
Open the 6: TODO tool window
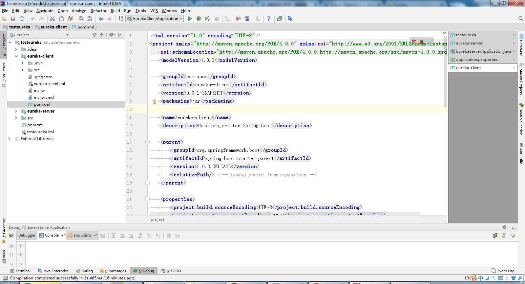click(171, 271)
